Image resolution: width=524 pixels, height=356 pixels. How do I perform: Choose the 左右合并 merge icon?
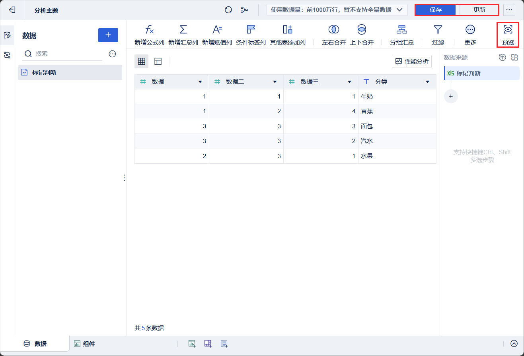coord(333,29)
